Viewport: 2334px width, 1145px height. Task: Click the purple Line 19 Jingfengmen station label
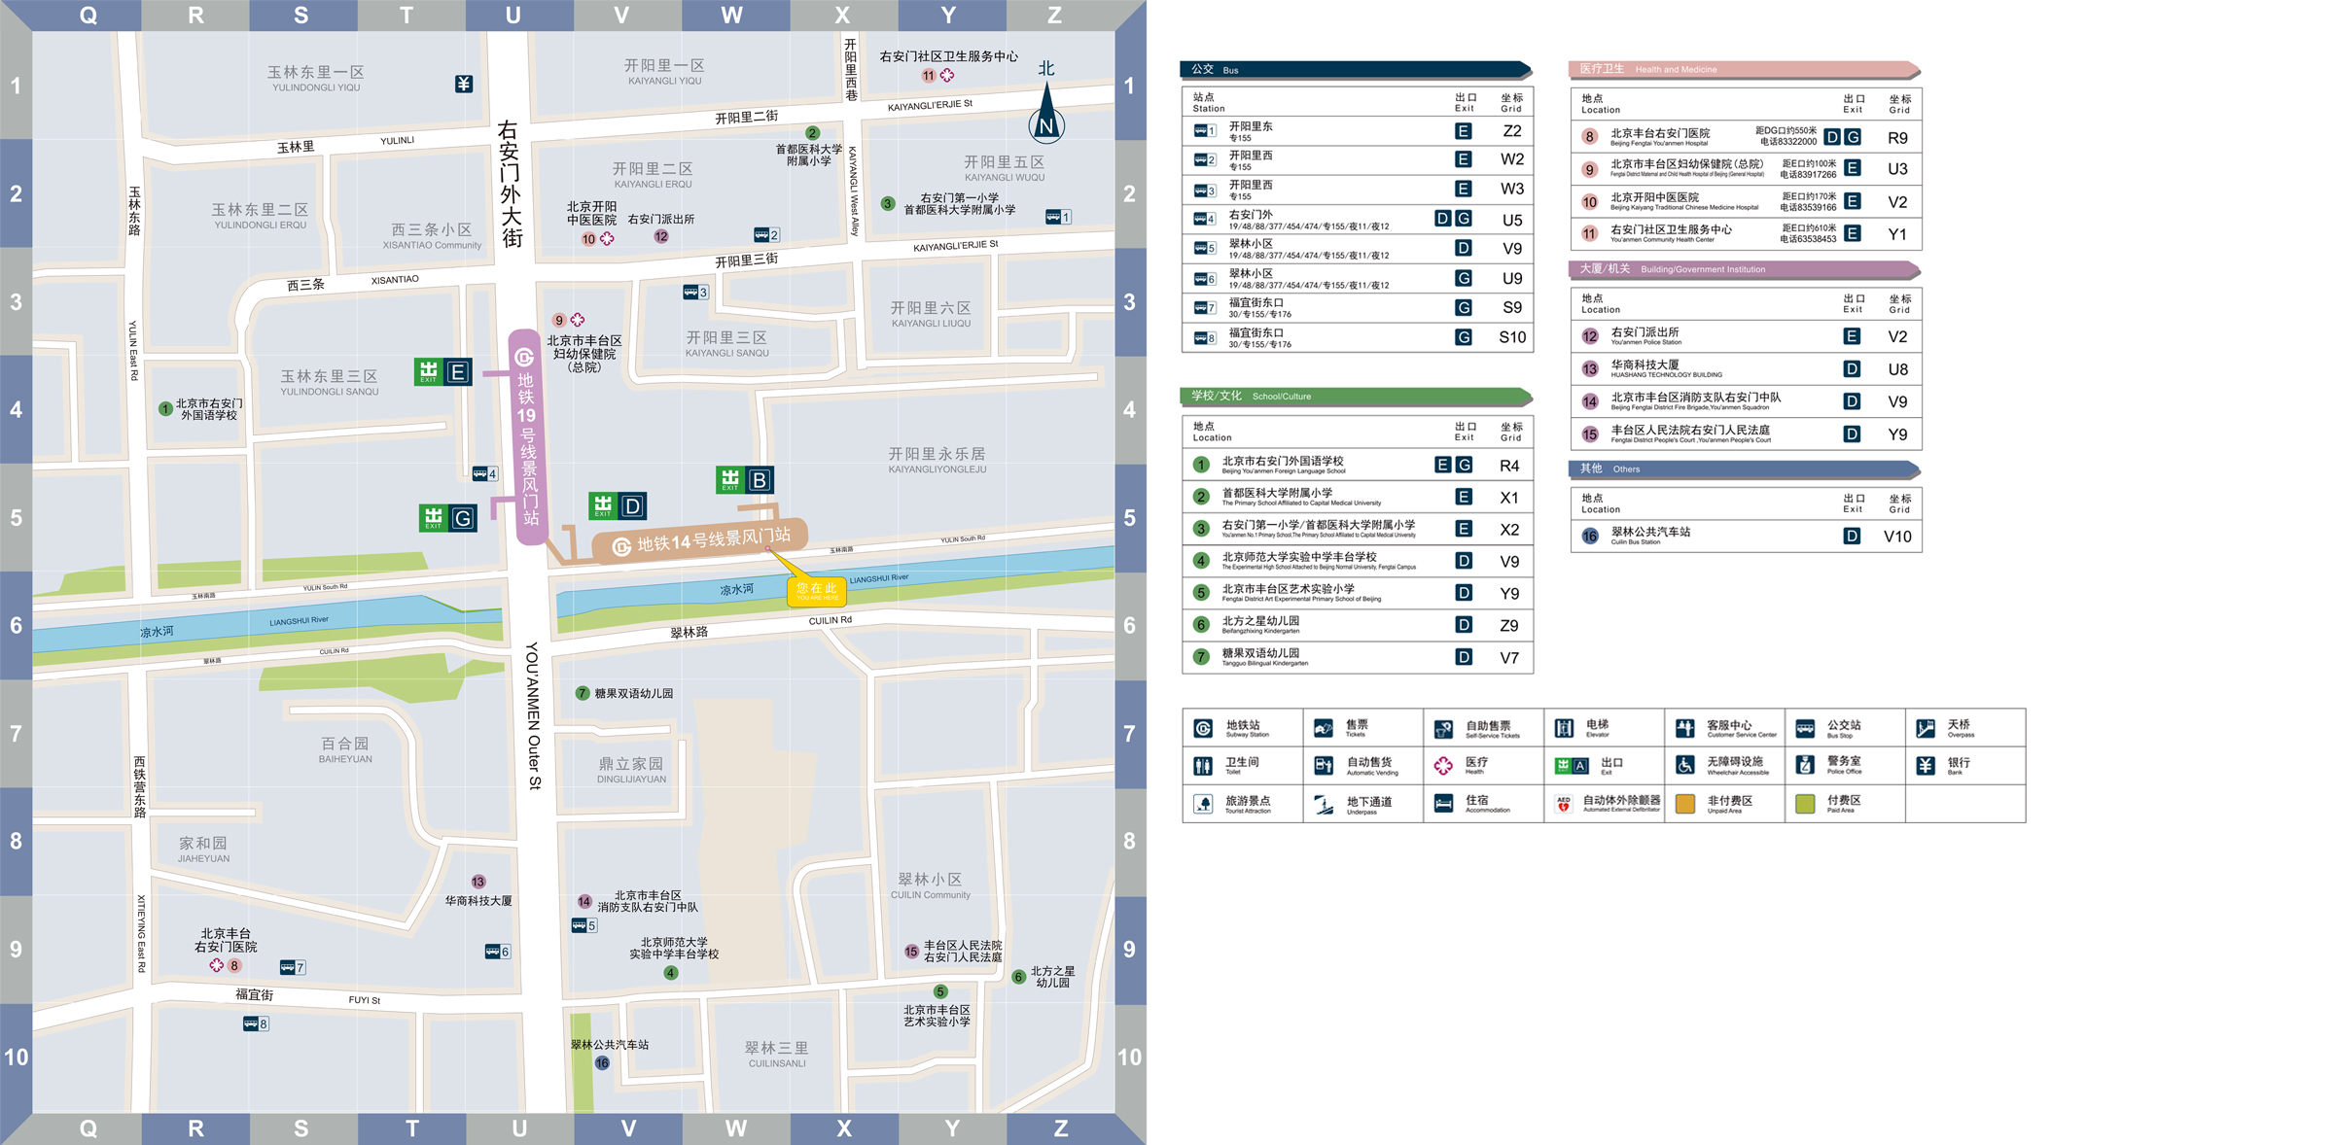pos(526,437)
